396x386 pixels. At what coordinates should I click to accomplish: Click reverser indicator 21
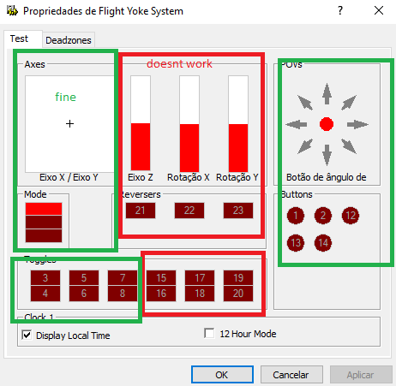click(x=141, y=211)
